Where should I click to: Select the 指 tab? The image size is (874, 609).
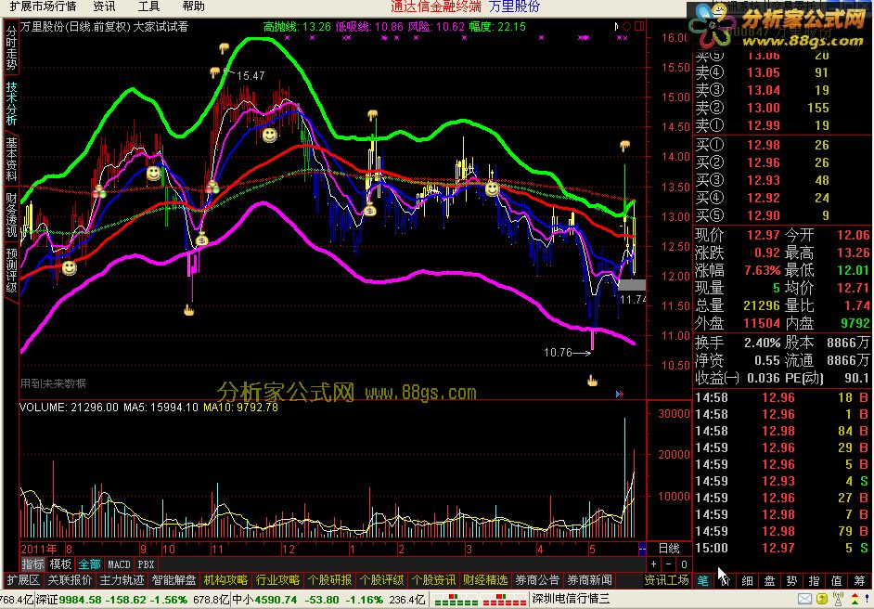coord(815,580)
